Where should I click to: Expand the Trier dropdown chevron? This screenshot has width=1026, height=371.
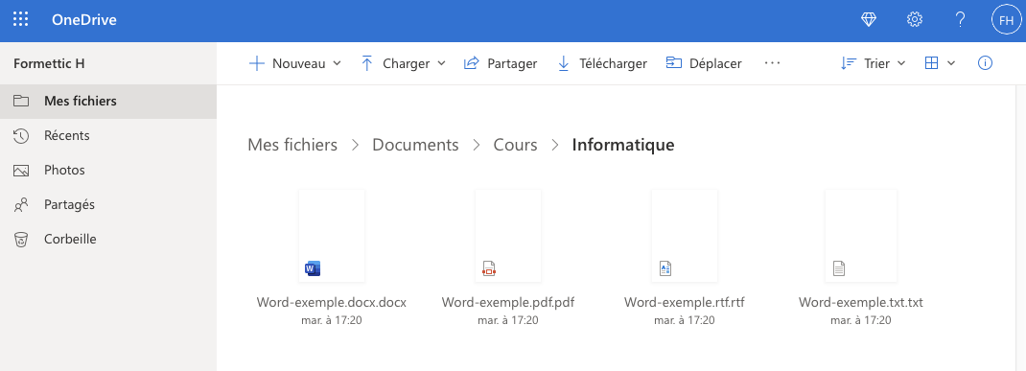pyautogui.click(x=901, y=63)
